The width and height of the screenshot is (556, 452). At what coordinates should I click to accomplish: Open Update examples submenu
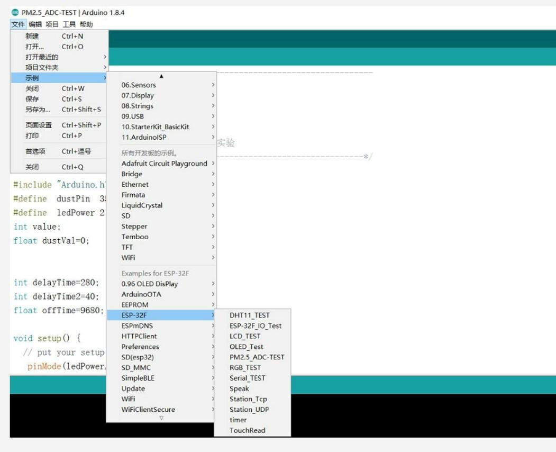click(x=161, y=388)
